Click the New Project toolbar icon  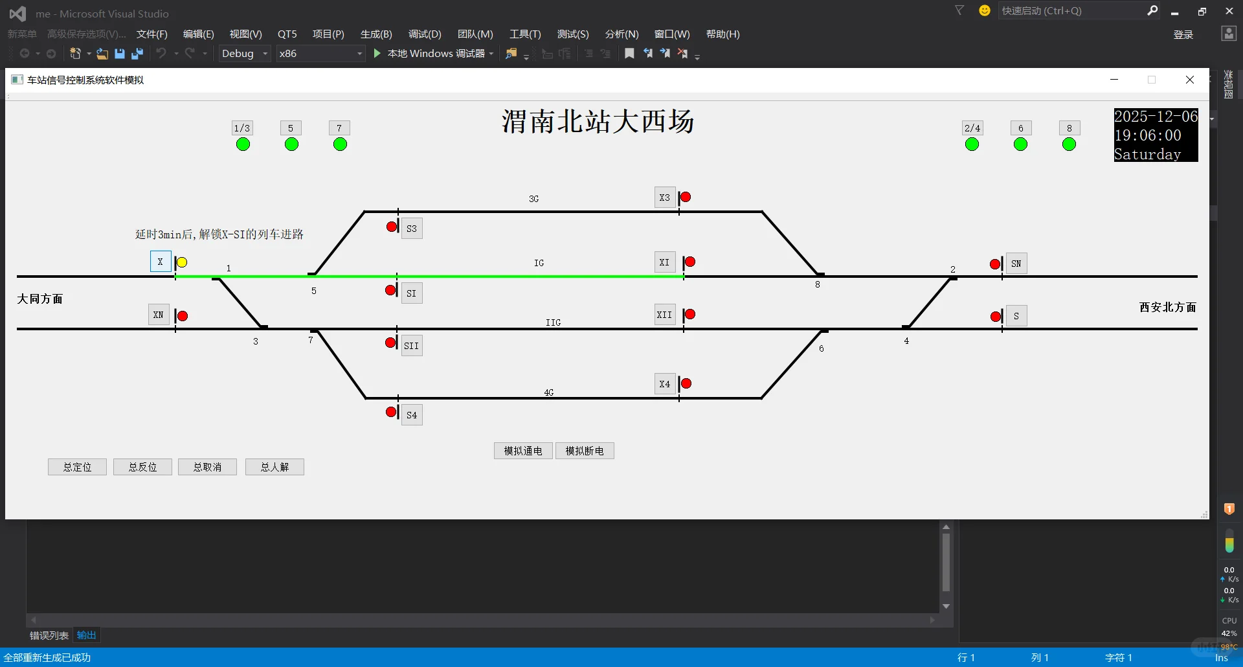[x=76, y=54]
